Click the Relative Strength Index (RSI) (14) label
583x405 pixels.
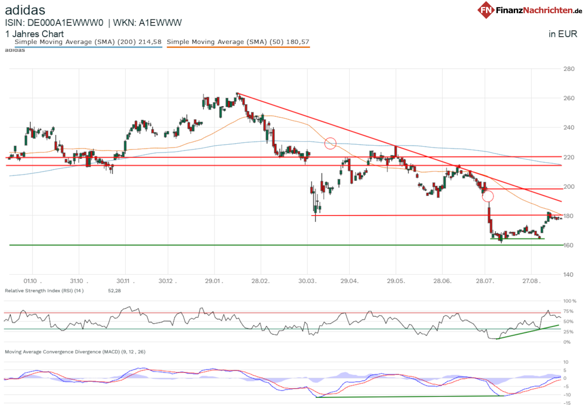tap(44, 290)
